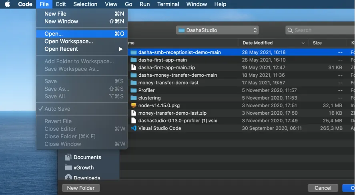Select Open Workspace... menu entry
Viewport: 355px width, 195px height.
[x=82, y=41]
